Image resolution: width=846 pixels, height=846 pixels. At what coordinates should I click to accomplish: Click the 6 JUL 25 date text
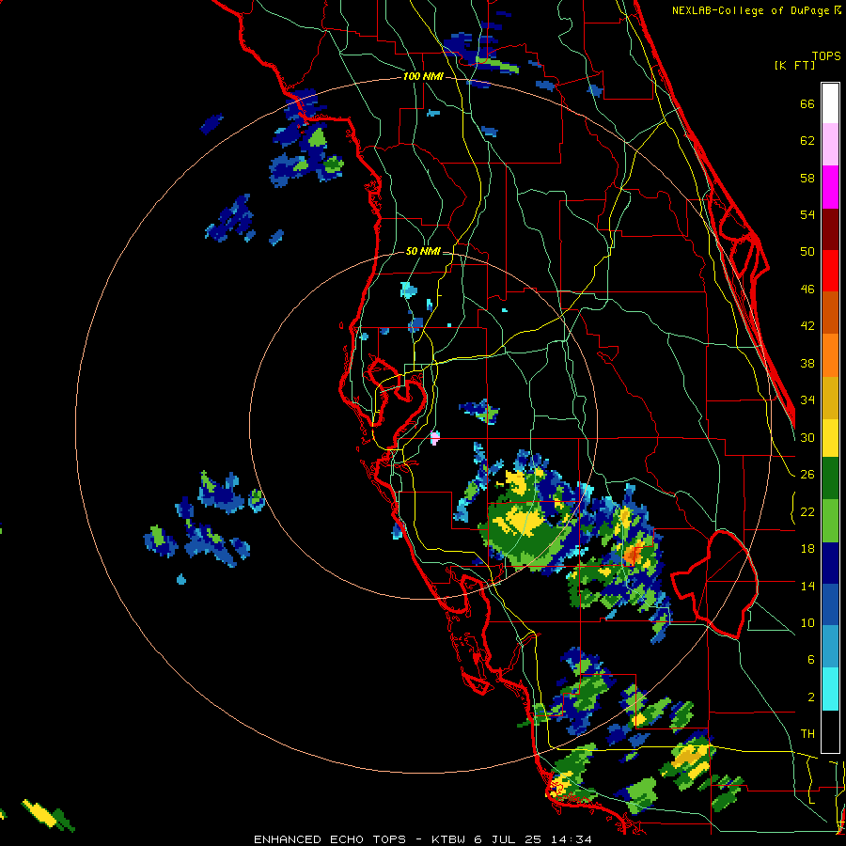(x=509, y=839)
